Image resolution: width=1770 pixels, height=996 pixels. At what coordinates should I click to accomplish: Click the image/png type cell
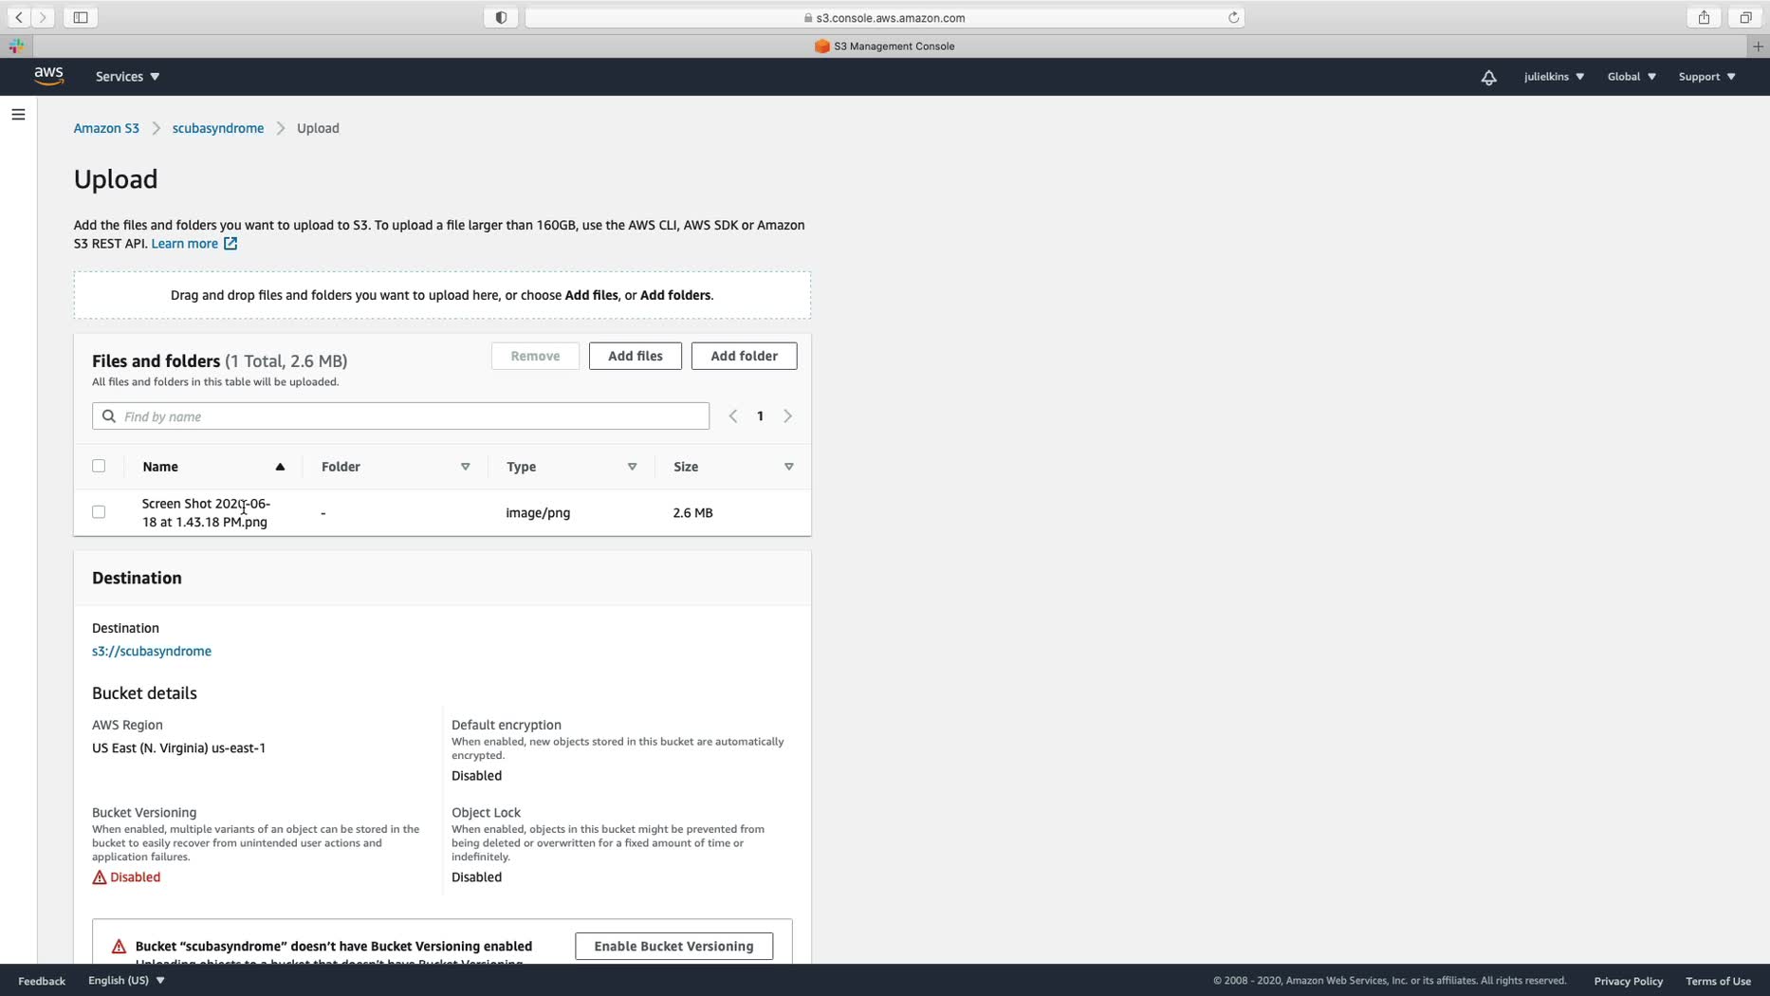[538, 513]
